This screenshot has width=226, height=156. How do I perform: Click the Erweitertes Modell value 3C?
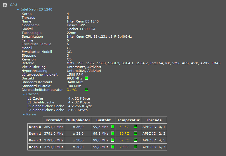pyautogui.click(x=69, y=52)
